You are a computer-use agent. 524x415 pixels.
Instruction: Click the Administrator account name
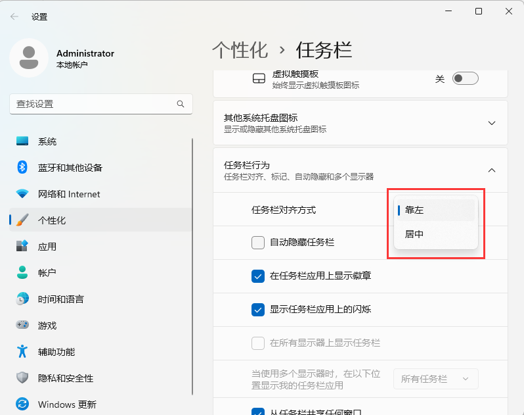[x=85, y=53]
